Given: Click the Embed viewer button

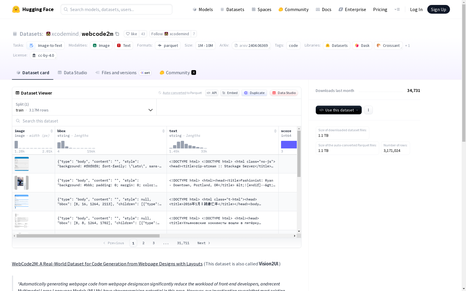Looking at the screenshot, I should coord(230,93).
